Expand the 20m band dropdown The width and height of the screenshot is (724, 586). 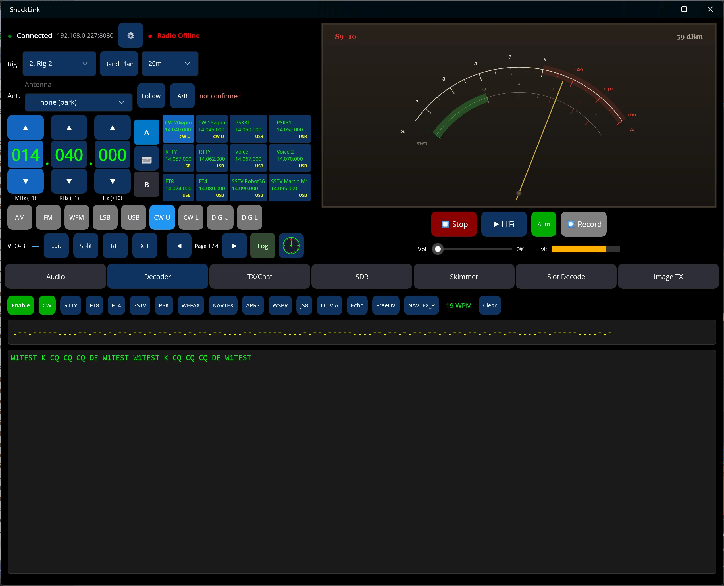[170, 64]
